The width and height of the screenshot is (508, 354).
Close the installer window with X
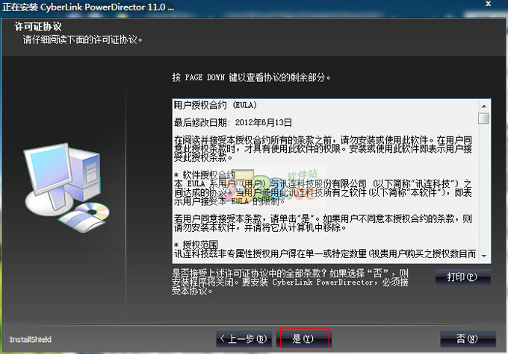[x=489, y=4]
